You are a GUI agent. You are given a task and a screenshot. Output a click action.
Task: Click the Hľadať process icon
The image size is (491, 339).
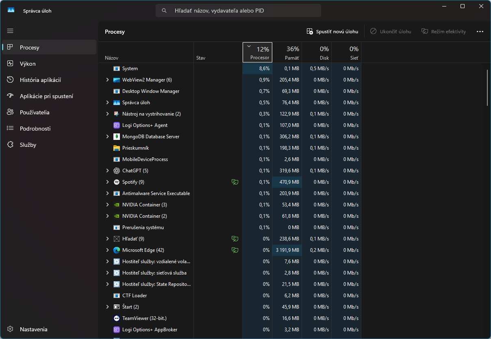click(x=117, y=239)
